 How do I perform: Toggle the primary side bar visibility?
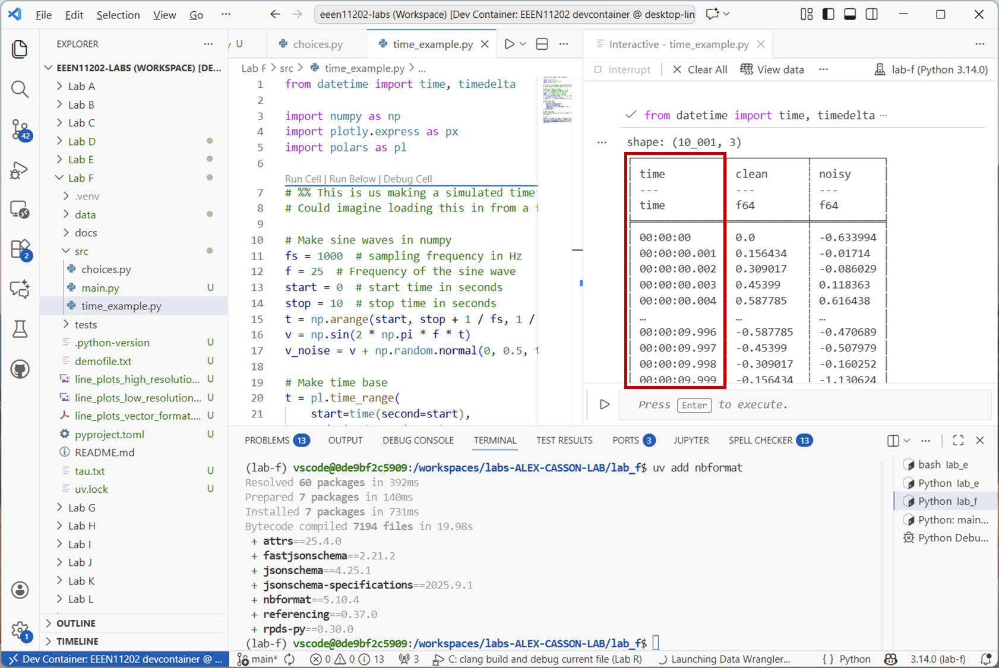[828, 14]
